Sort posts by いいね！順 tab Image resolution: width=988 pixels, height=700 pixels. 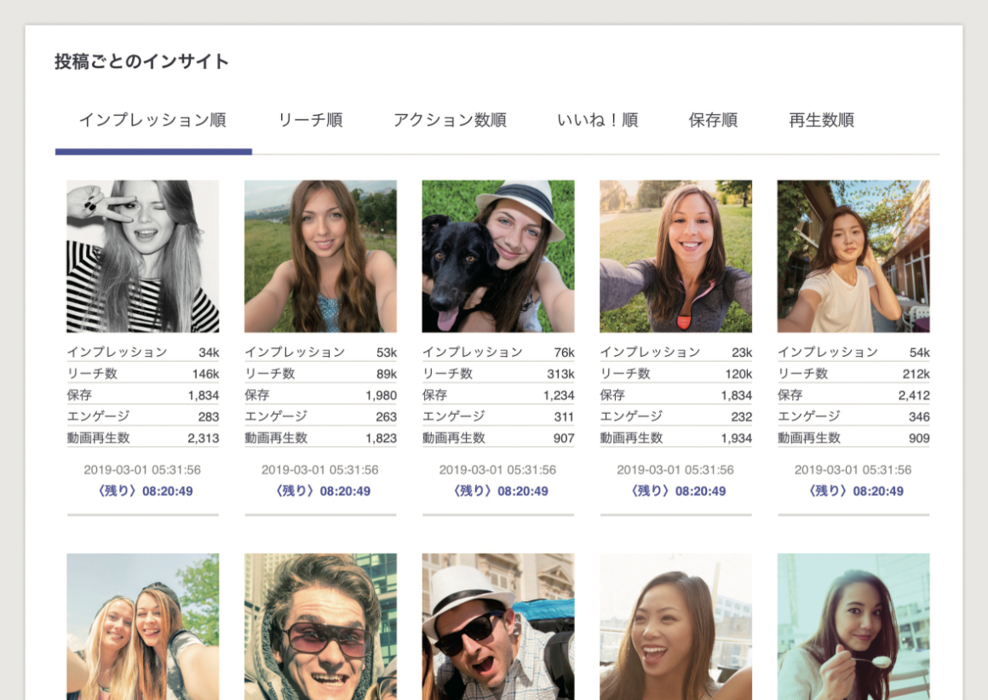597,120
